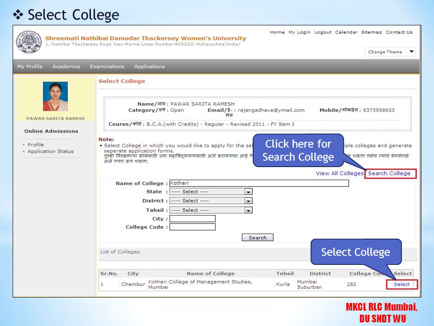Open the Applications menu
This screenshot has height=326, width=434.
(150, 67)
